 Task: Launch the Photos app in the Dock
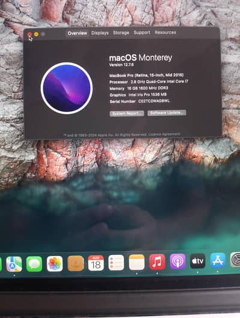[55, 263]
